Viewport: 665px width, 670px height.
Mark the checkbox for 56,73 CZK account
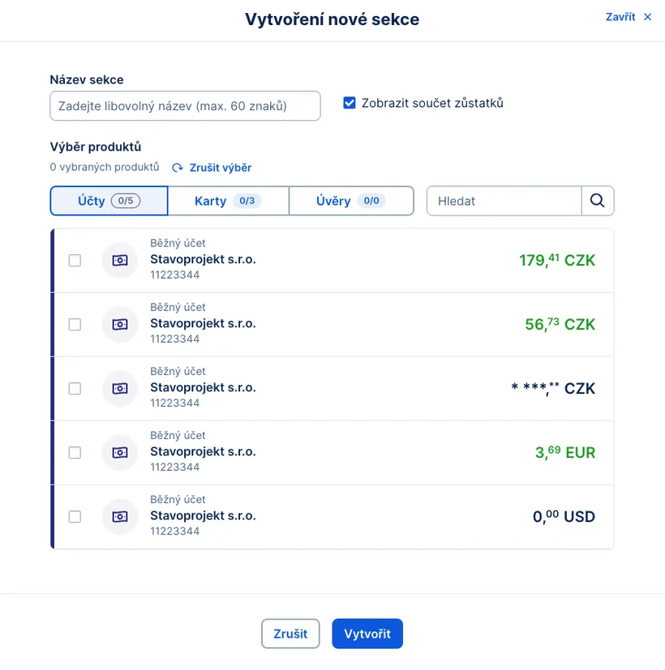click(x=75, y=324)
